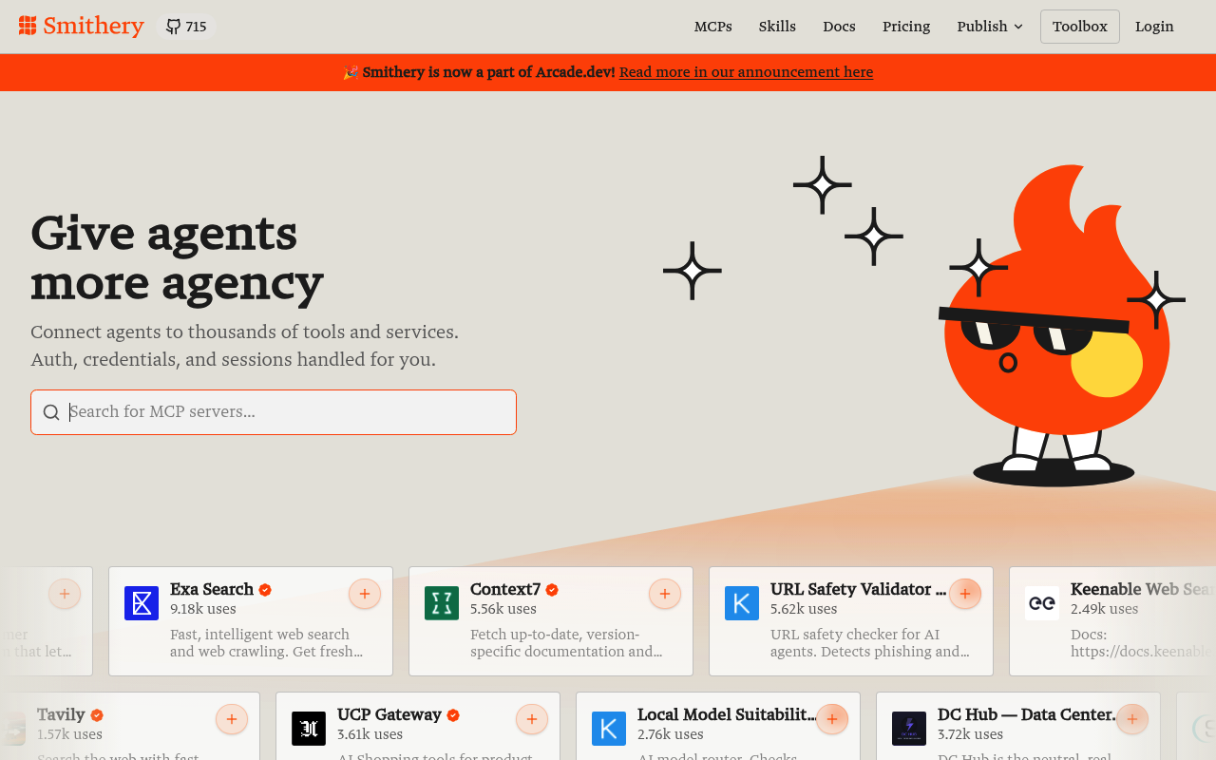Screen dimensions: 1216x760
Task: Open the Local Model Suitability card title
Action: pyautogui.click(x=727, y=715)
